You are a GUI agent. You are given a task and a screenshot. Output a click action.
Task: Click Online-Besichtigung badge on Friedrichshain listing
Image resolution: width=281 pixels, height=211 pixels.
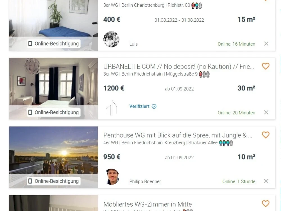(54, 112)
